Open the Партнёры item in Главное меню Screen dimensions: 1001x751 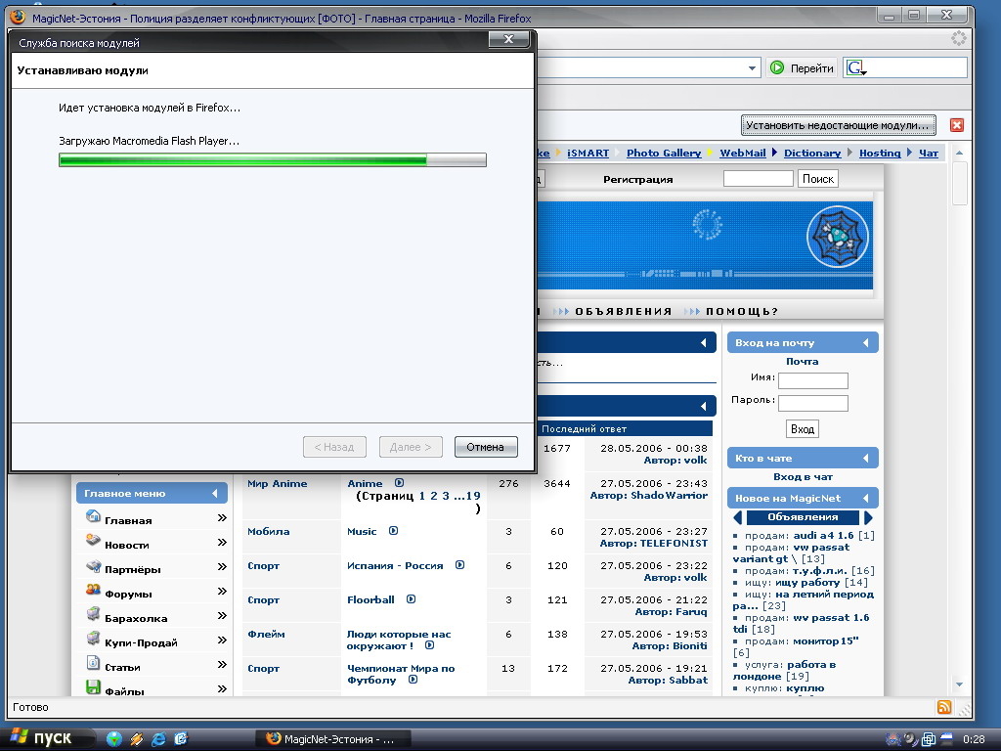point(133,570)
